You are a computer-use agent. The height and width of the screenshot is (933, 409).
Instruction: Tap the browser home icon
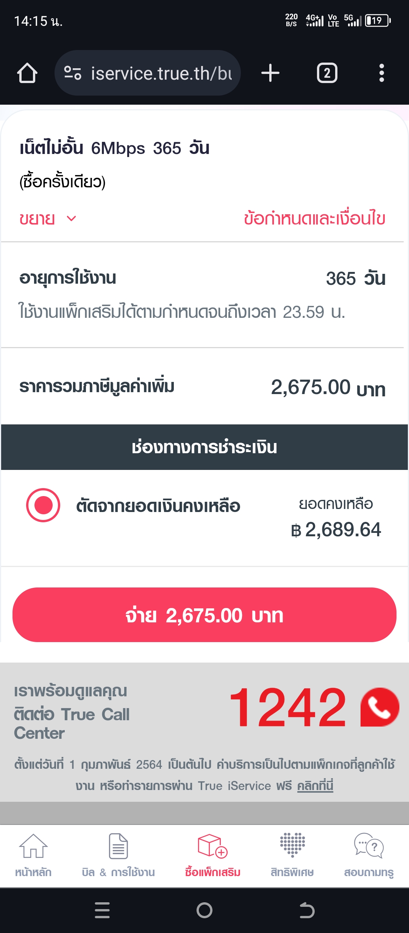pos(27,73)
